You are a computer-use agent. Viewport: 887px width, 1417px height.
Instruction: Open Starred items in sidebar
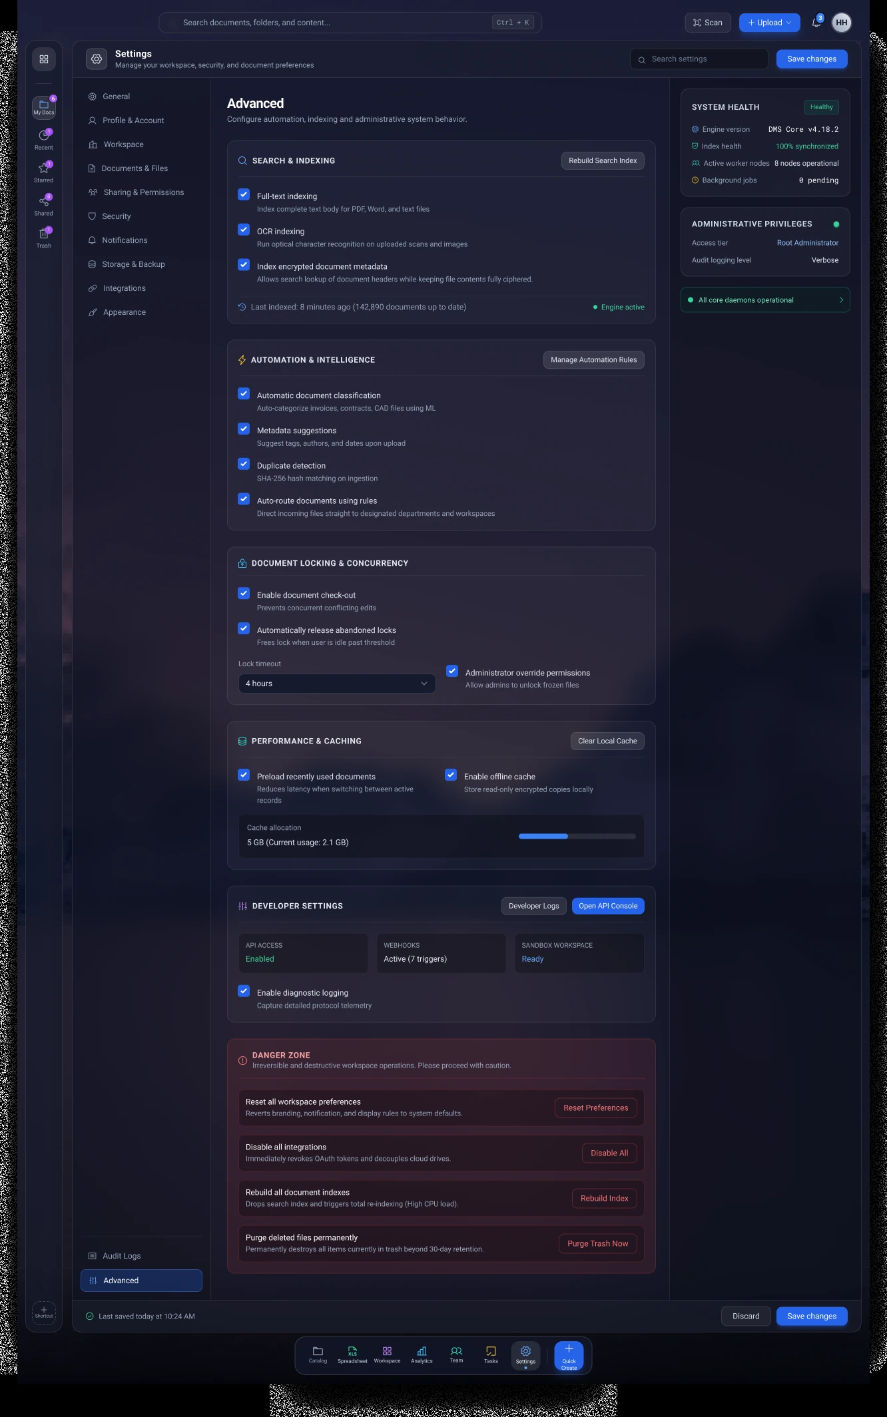click(44, 172)
